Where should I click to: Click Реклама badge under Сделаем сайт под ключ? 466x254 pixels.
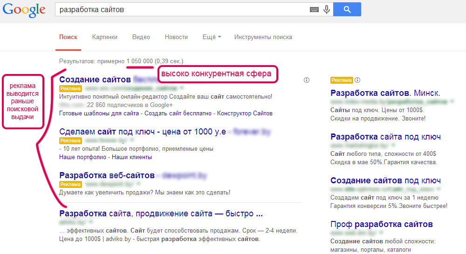70,140
